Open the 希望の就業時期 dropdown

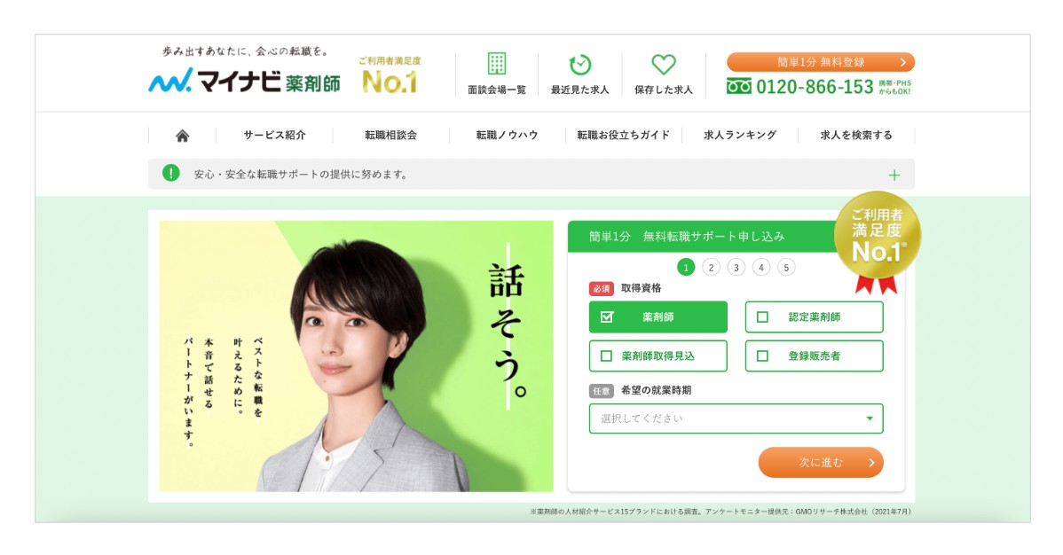coord(736,418)
